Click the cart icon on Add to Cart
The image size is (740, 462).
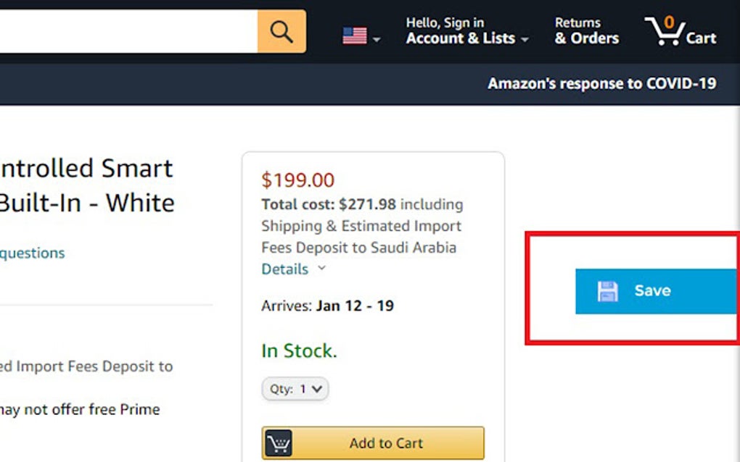[x=279, y=443]
